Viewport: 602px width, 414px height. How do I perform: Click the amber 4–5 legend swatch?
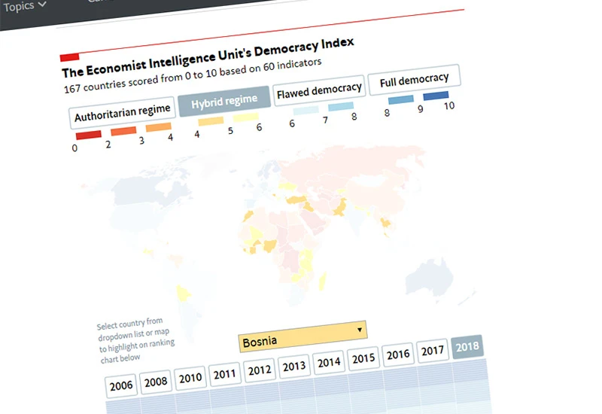(211, 121)
